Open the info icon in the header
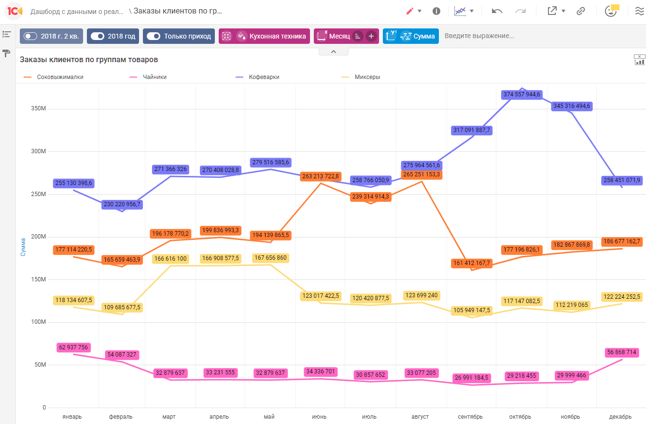 click(x=436, y=11)
